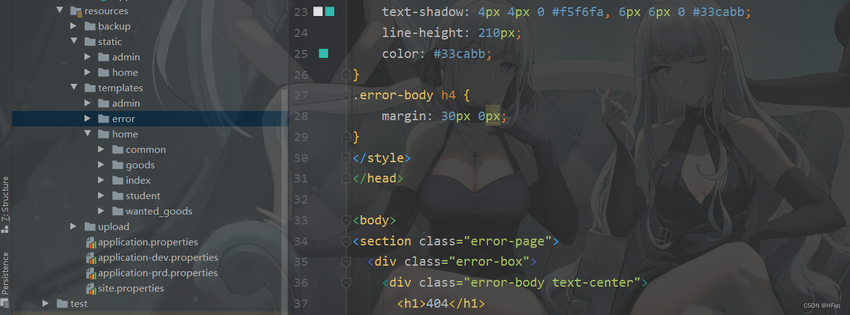Fold the body tag at line 33
Screen dimensions: 850x315
tap(346, 220)
